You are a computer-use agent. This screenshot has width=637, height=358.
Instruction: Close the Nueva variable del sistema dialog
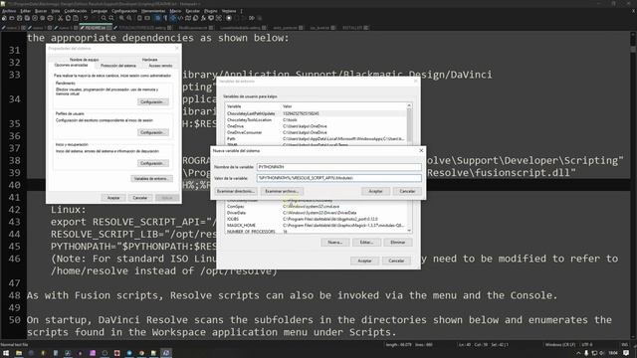[x=421, y=150]
